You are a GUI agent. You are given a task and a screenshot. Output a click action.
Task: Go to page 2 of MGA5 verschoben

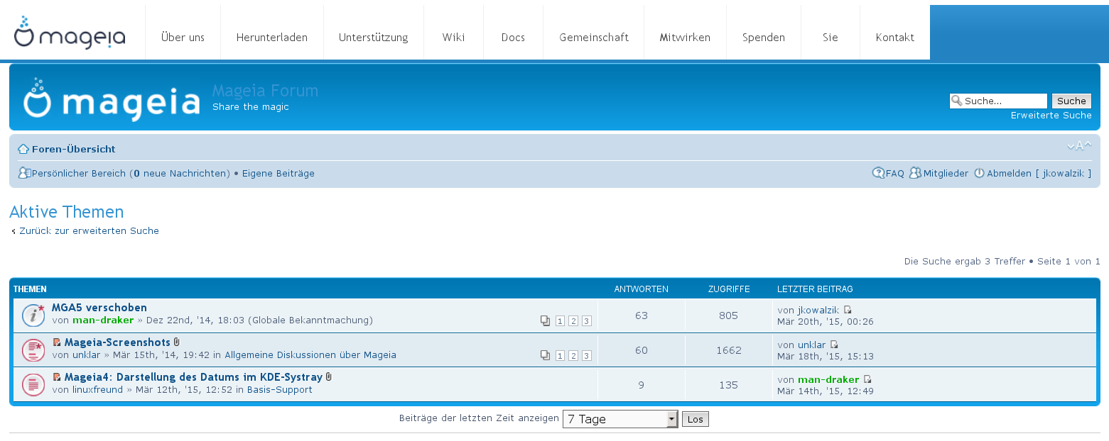pos(573,321)
